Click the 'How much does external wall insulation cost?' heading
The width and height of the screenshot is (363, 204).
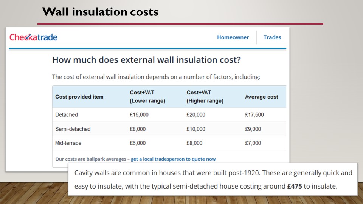pyautogui.click(x=146, y=60)
